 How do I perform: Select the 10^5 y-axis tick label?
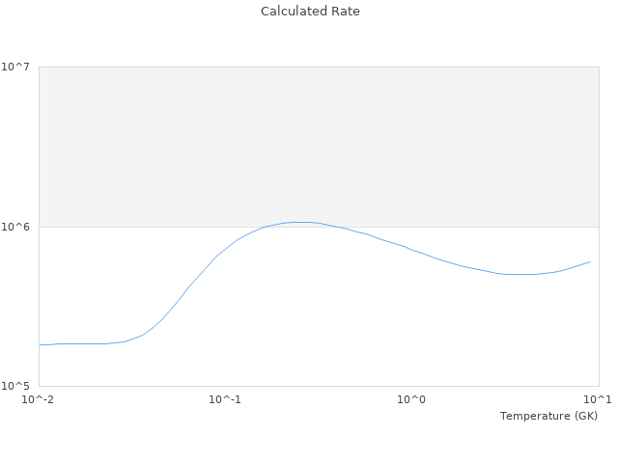tap(19, 387)
